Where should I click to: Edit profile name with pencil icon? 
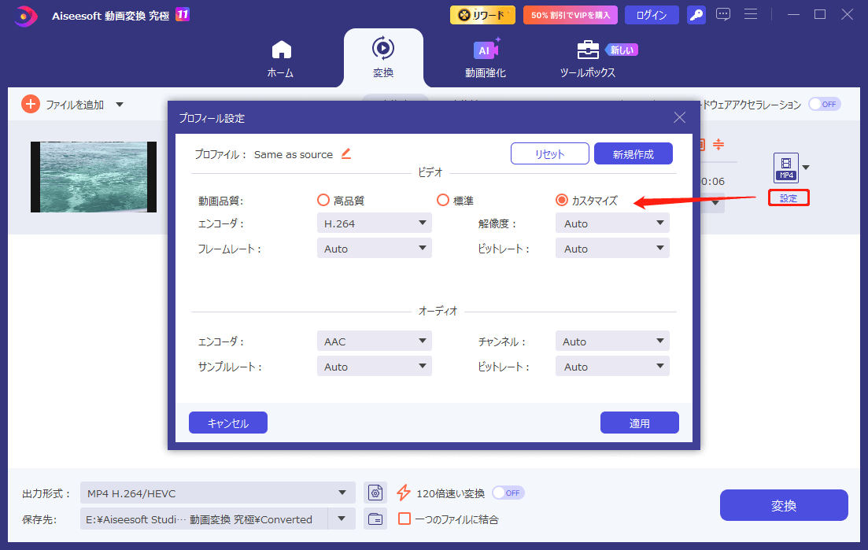[x=345, y=153]
